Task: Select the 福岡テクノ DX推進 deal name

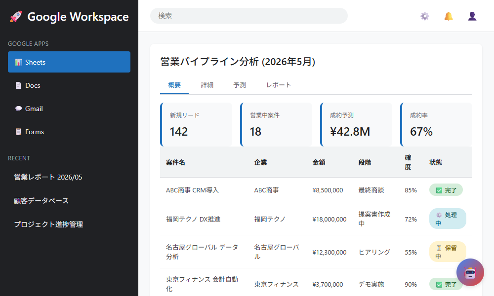Action: tap(193, 219)
